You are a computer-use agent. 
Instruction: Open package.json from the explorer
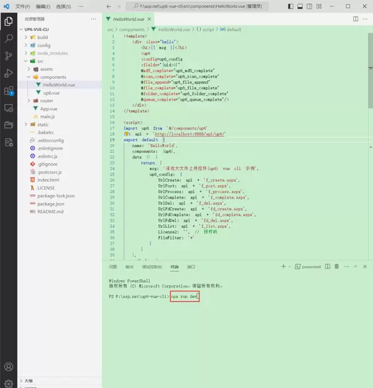(x=50, y=203)
